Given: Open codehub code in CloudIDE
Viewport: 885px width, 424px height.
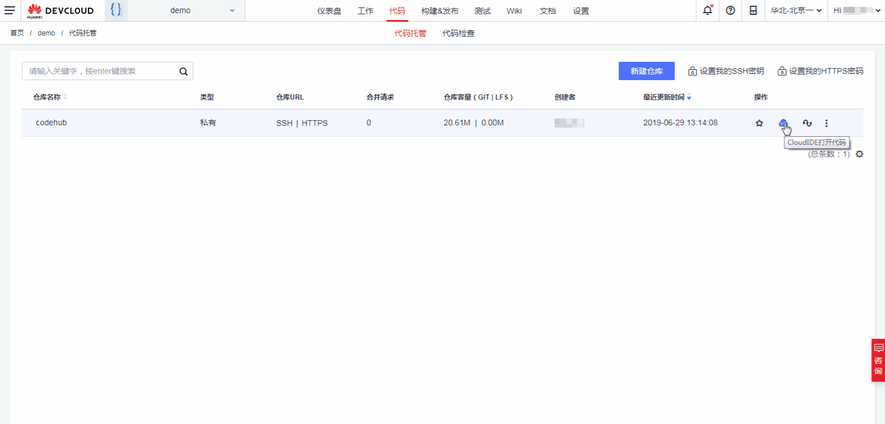Looking at the screenshot, I should click(x=783, y=122).
